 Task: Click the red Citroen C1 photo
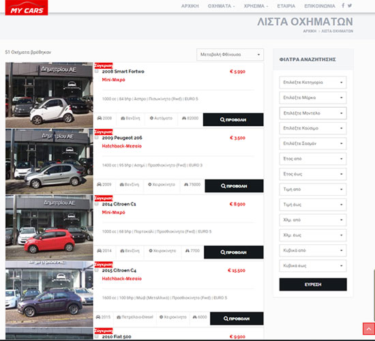click(49, 228)
